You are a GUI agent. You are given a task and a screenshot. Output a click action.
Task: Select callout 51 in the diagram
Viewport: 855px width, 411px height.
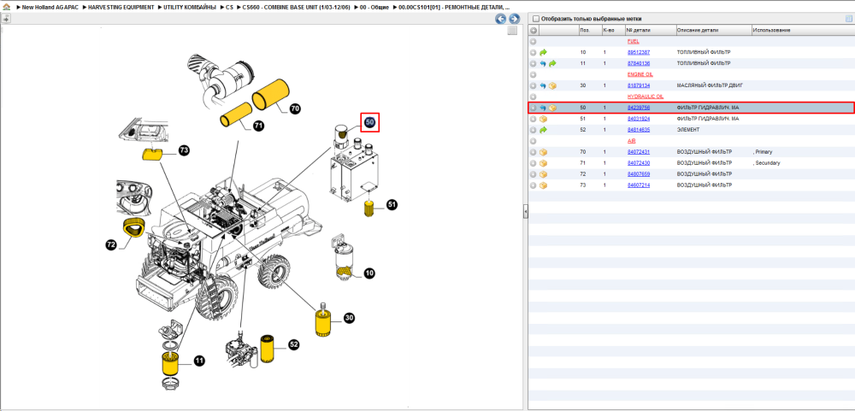pyautogui.click(x=392, y=205)
